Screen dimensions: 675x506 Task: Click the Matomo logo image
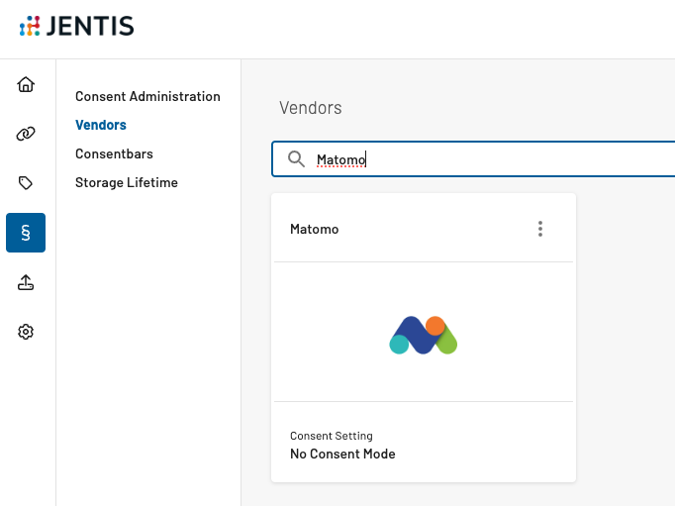point(424,335)
